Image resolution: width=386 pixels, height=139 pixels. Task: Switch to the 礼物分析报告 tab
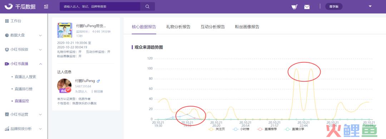point(178,27)
